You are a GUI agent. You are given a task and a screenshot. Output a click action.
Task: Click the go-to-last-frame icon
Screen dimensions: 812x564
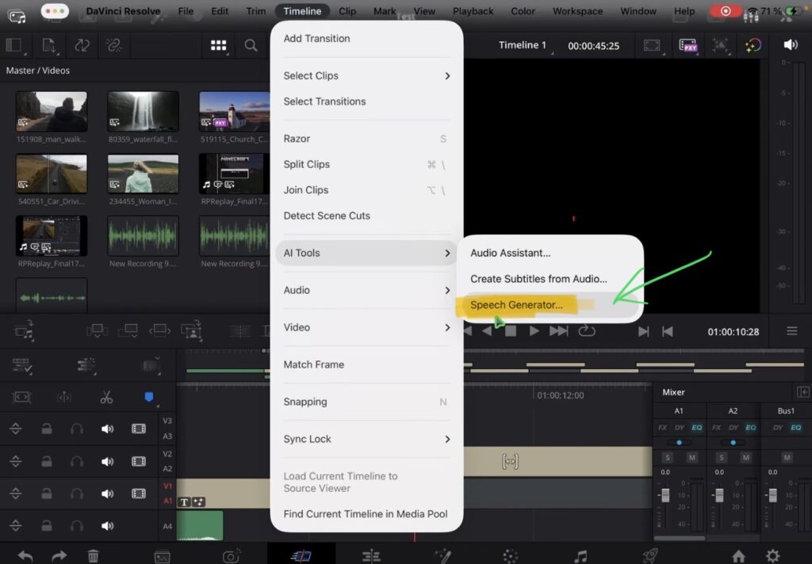tap(643, 331)
